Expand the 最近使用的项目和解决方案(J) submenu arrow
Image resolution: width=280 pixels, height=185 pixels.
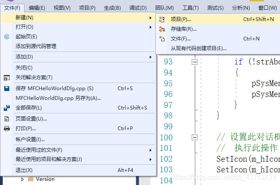(151, 159)
